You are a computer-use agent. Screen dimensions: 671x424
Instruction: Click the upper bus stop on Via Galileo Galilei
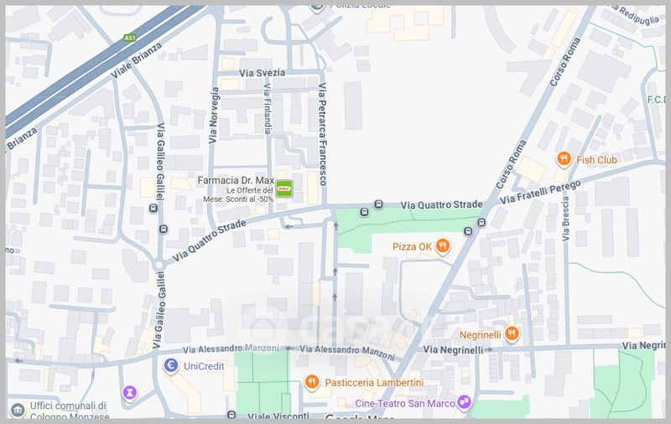pos(153,209)
